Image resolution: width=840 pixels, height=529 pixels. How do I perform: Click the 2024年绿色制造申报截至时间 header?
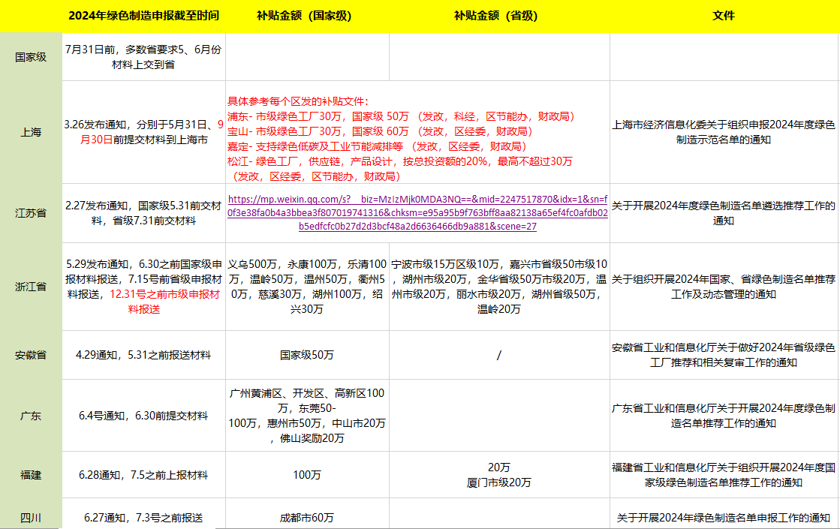pos(143,16)
